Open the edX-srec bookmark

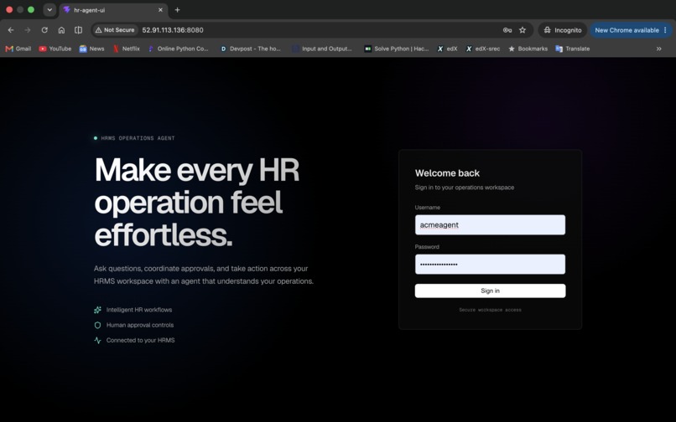pyautogui.click(x=483, y=49)
